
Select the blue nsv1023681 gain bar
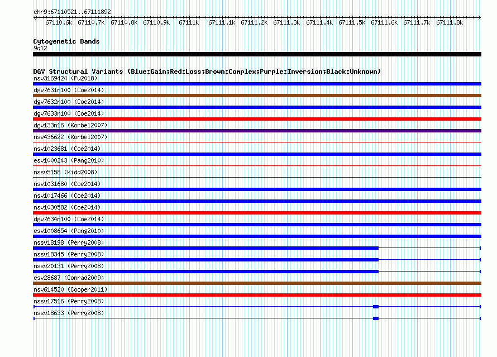pos(257,154)
